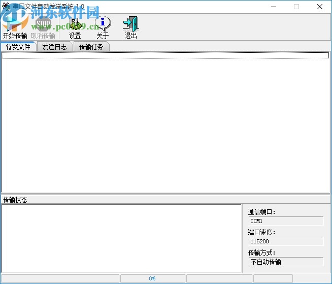Click the 通信端口 COM1 field

pyautogui.click(x=286, y=221)
